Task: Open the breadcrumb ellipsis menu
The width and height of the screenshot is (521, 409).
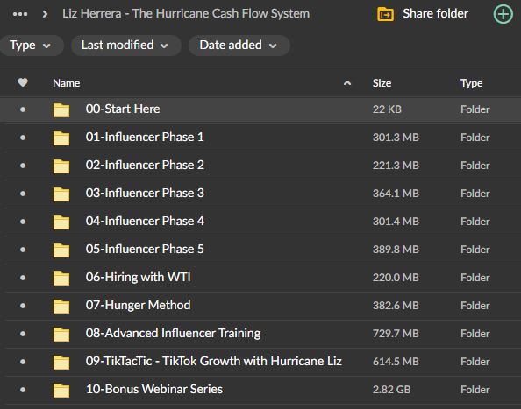Action: pos(20,14)
